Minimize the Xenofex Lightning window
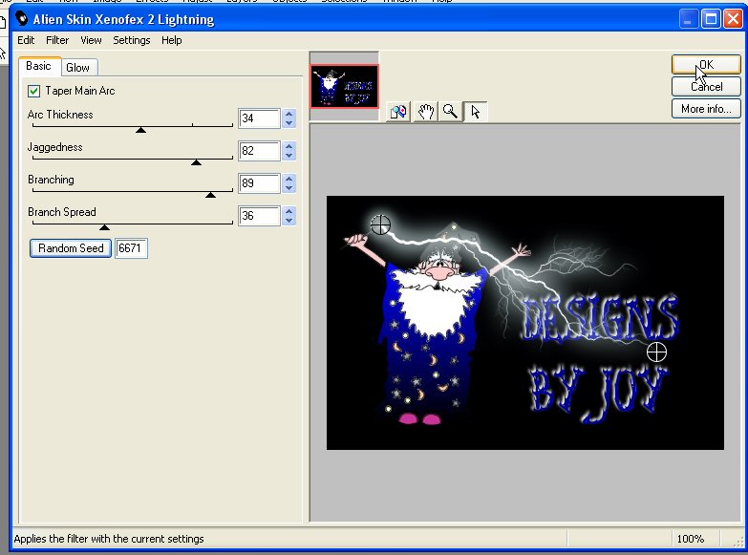The height and width of the screenshot is (555, 748). (x=689, y=19)
